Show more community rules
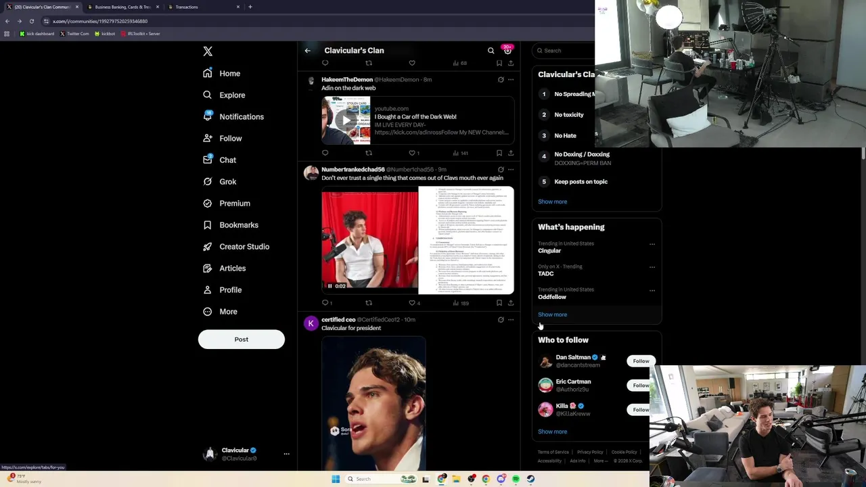Screen dimensions: 866x487 point(553,202)
